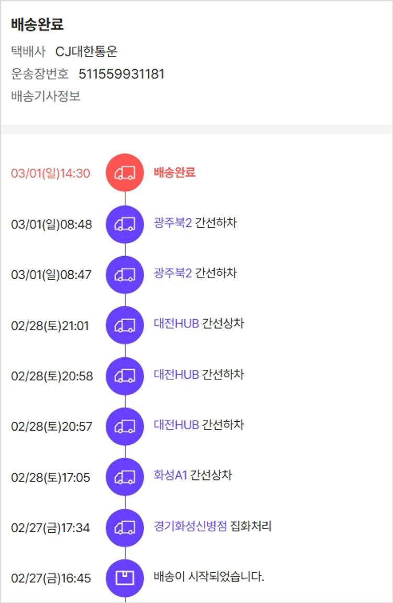Click 배송이 시작되었습니다 status text
393x603 pixels.
point(209,577)
